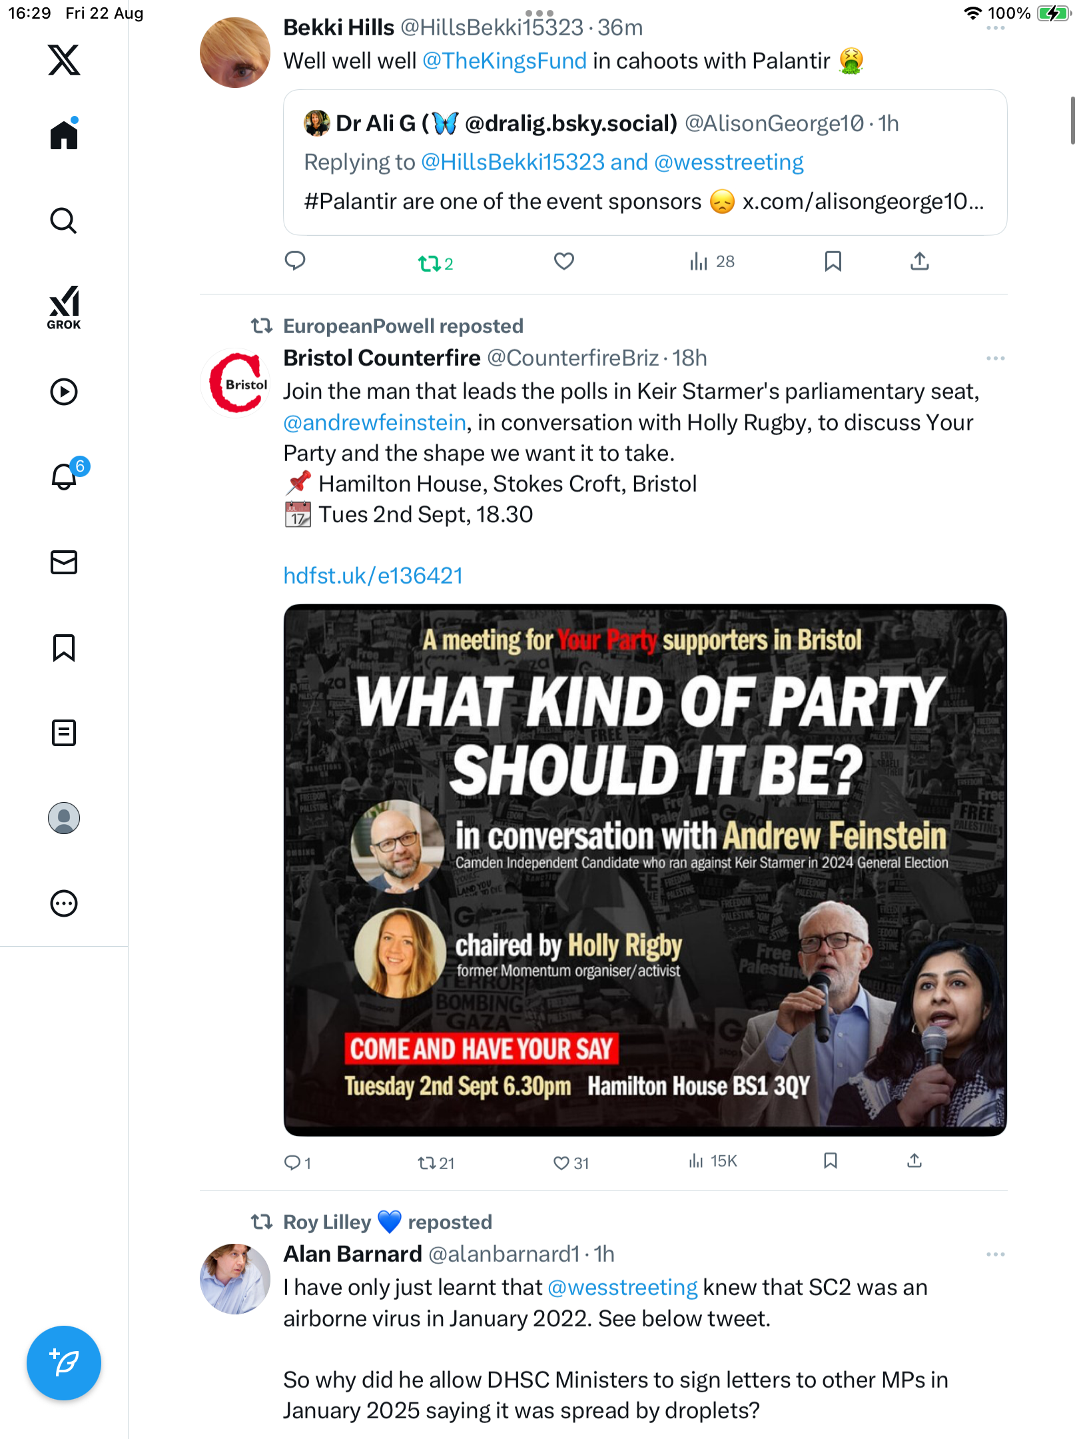Open the sidebar video play icon
Screen dimensions: 1079x1439
point(64,392)
